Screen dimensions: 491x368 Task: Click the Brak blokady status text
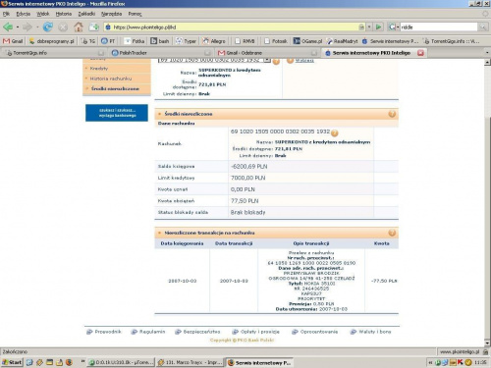click(247, 212)
